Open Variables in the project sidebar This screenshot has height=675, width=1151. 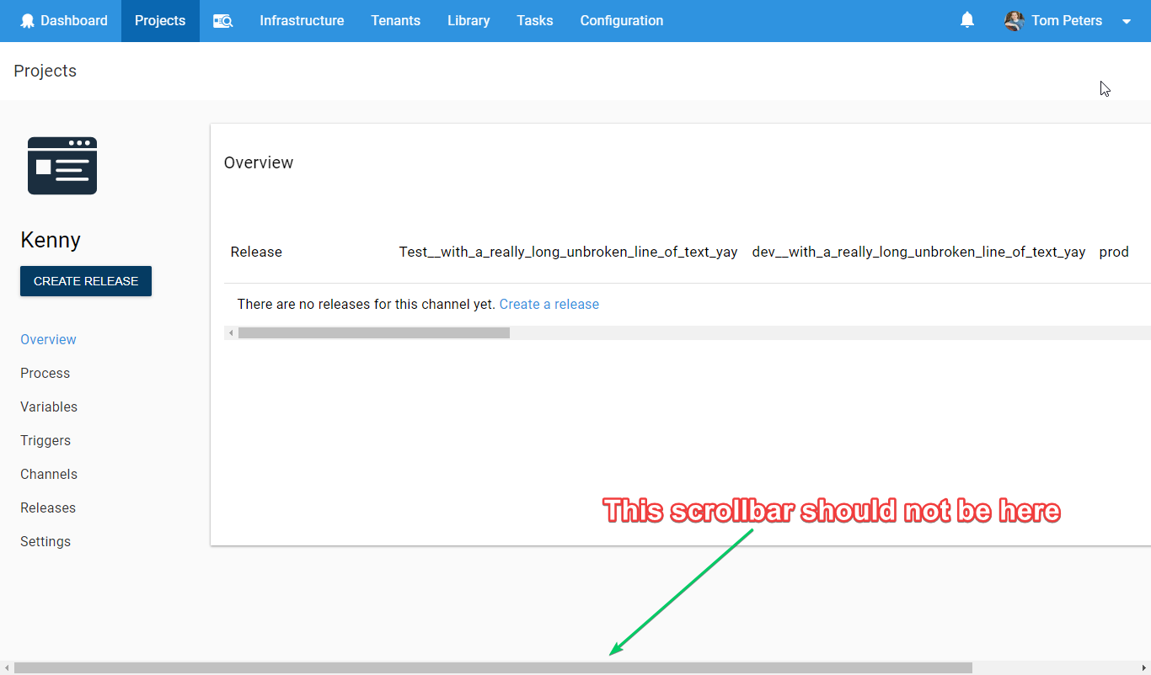click(48, 407)
